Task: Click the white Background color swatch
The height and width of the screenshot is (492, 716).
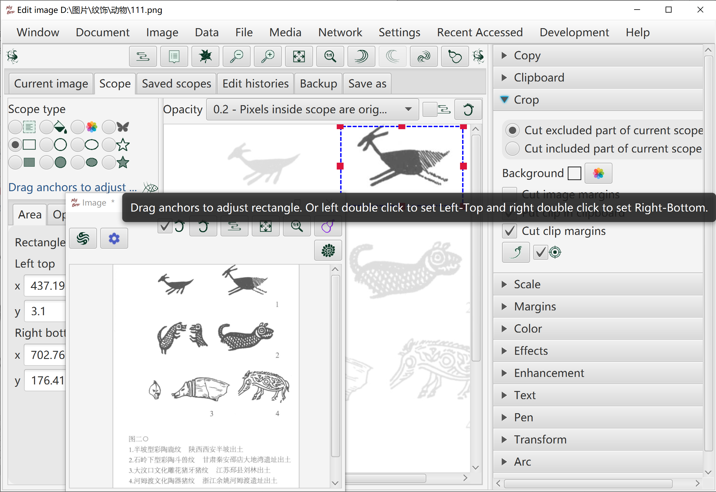Action: pos(574,173)
